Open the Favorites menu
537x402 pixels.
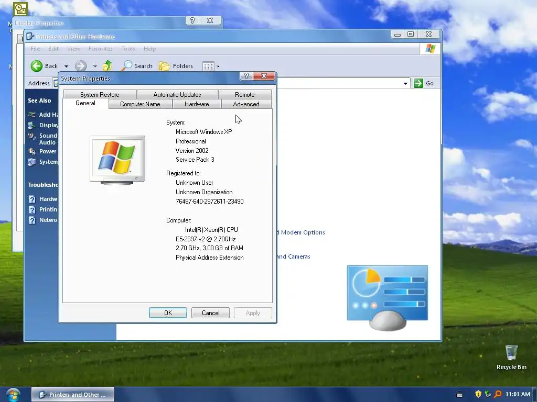point(100,49)
